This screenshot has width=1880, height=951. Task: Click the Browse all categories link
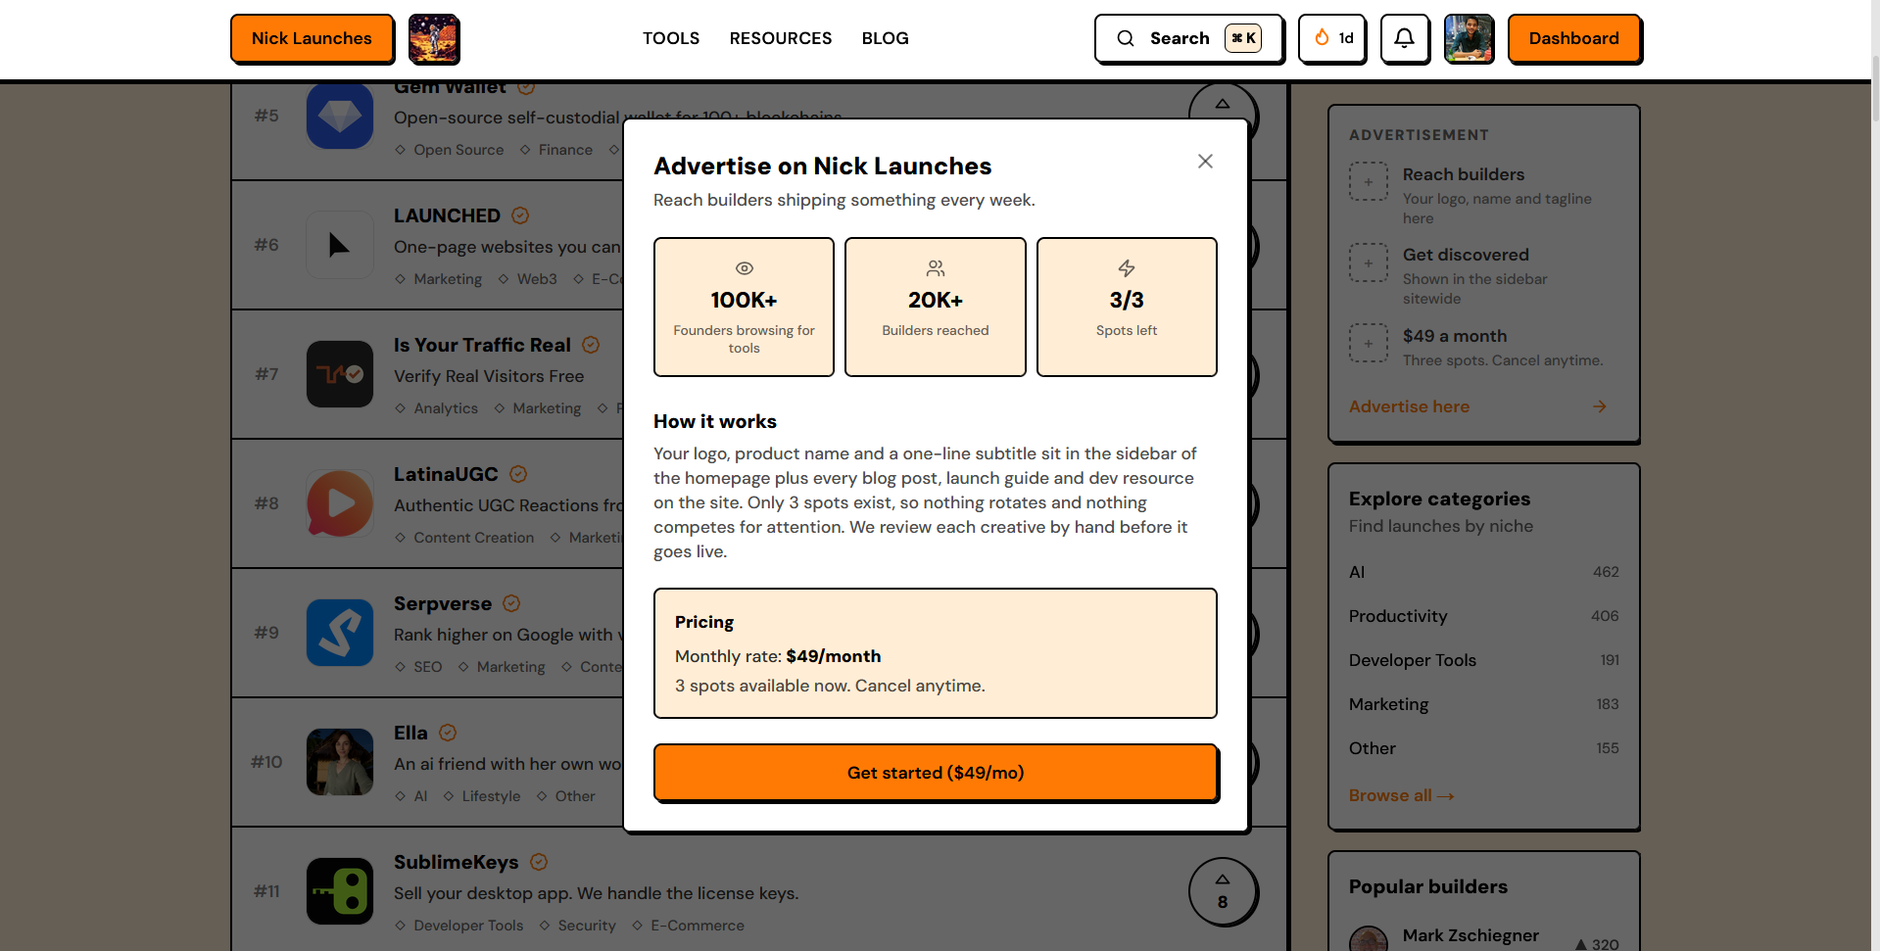[x=1401, y=795]
